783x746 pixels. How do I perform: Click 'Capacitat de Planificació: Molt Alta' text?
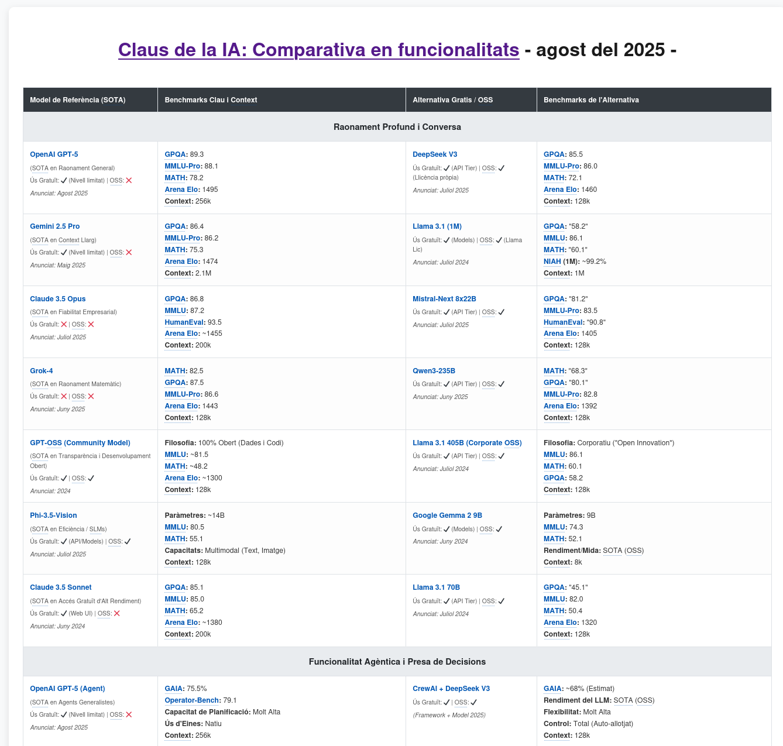coord(222,712)
